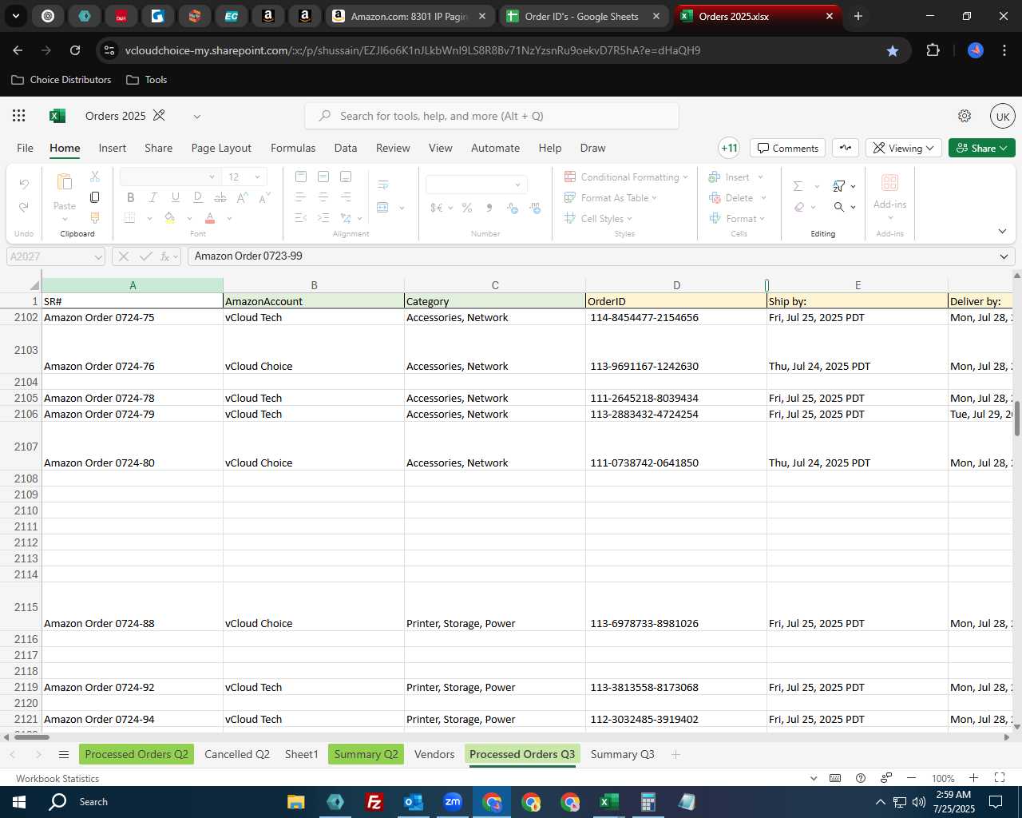Click the Catch up activity icon
The width and height of the screenshot is (1022, 818).
[846, 148]
